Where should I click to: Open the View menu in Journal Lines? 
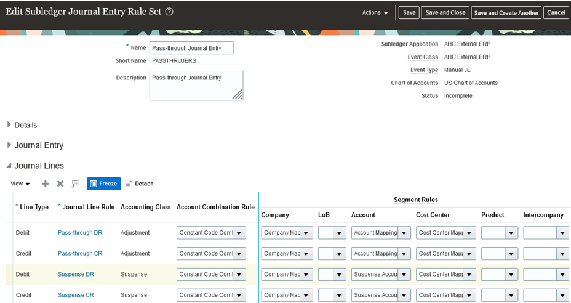click(x=20, y=184)
